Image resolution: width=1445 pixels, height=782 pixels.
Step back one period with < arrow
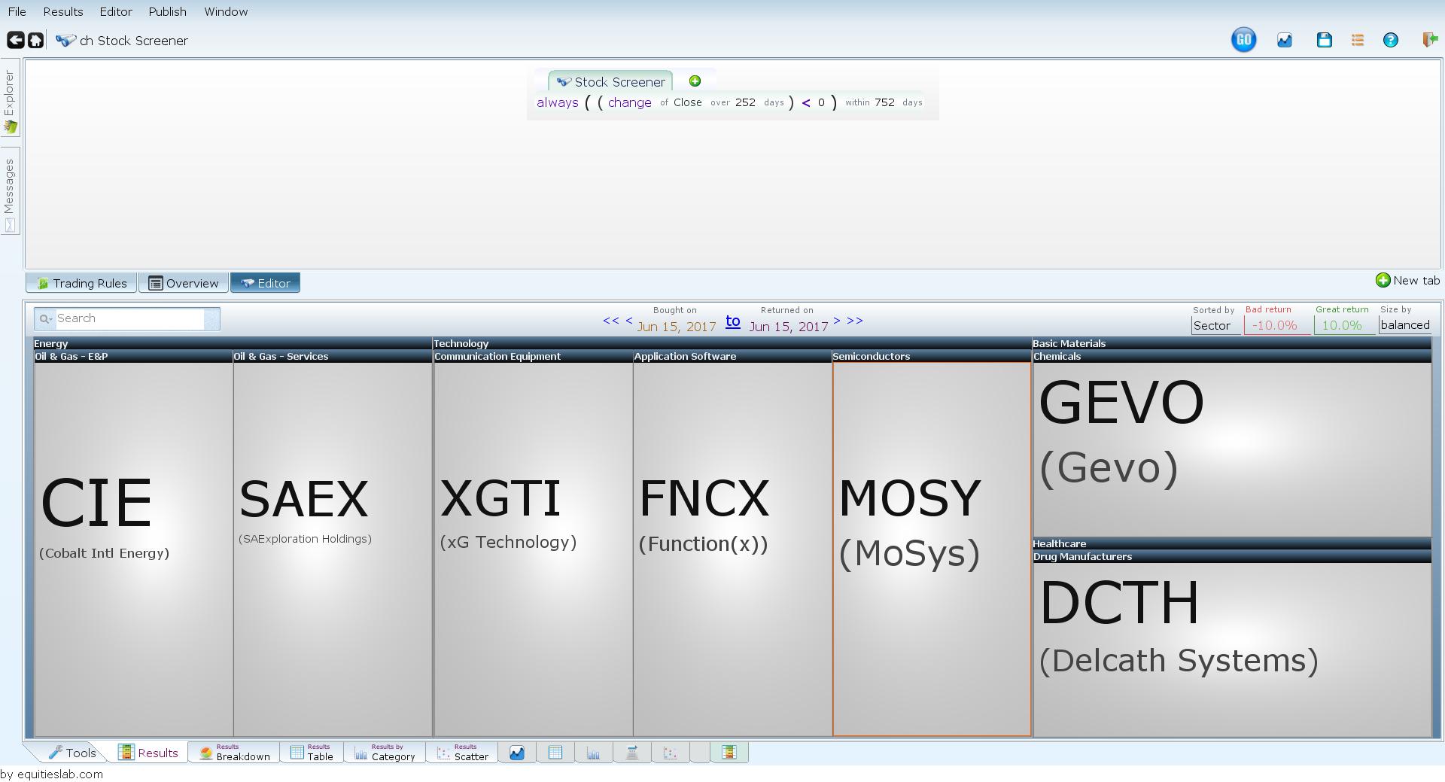click(629, 321)
